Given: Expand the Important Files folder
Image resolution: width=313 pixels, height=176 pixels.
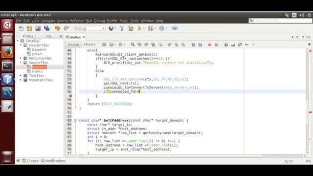Looking at the screenshot, I should (21, 80).
